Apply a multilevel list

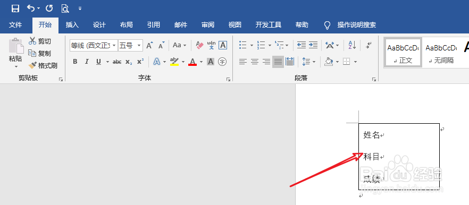pyautogui.click(x=279, y=46)
